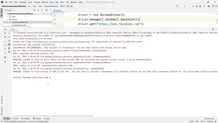Open the Navigate menu

tap(23, 2)
